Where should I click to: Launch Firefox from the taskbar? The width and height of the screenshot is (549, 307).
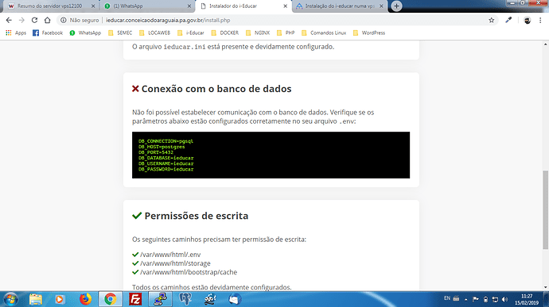85,299
